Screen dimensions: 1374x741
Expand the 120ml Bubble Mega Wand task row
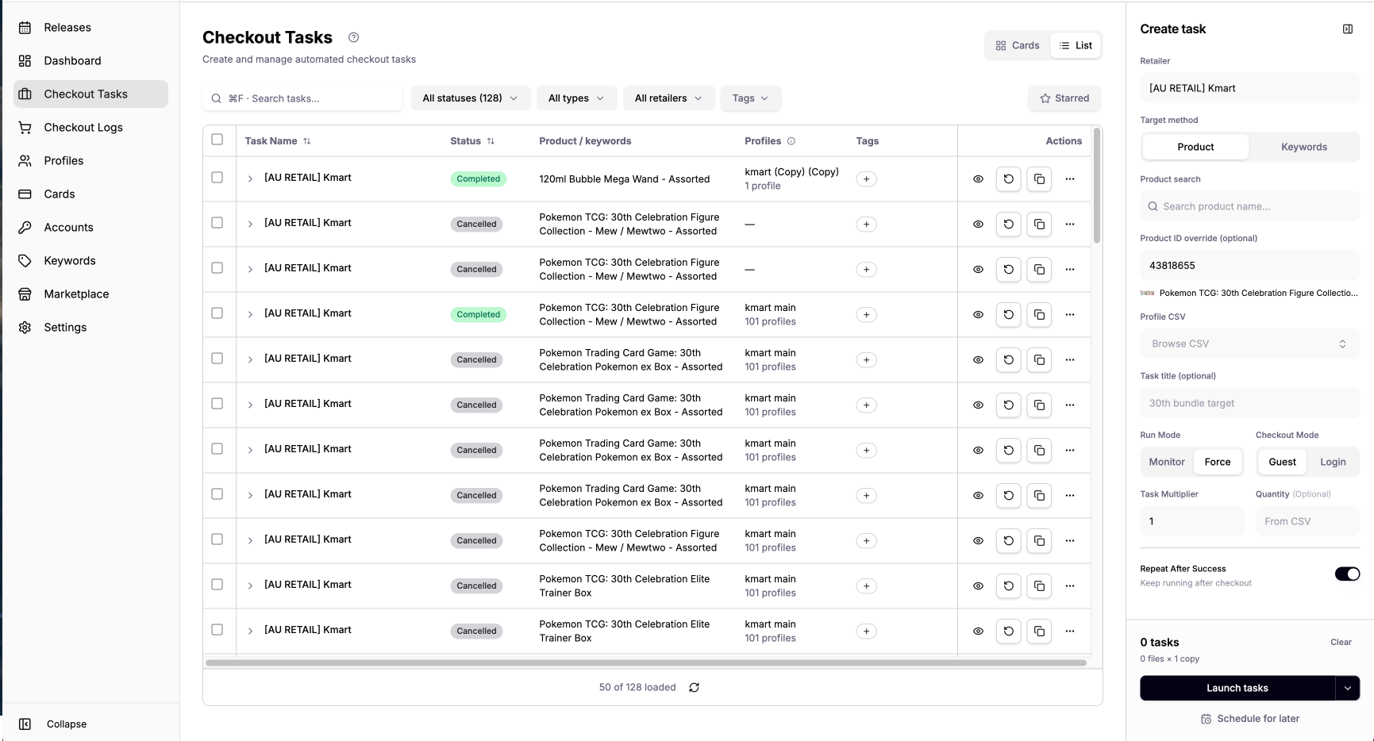click(250, 179)
